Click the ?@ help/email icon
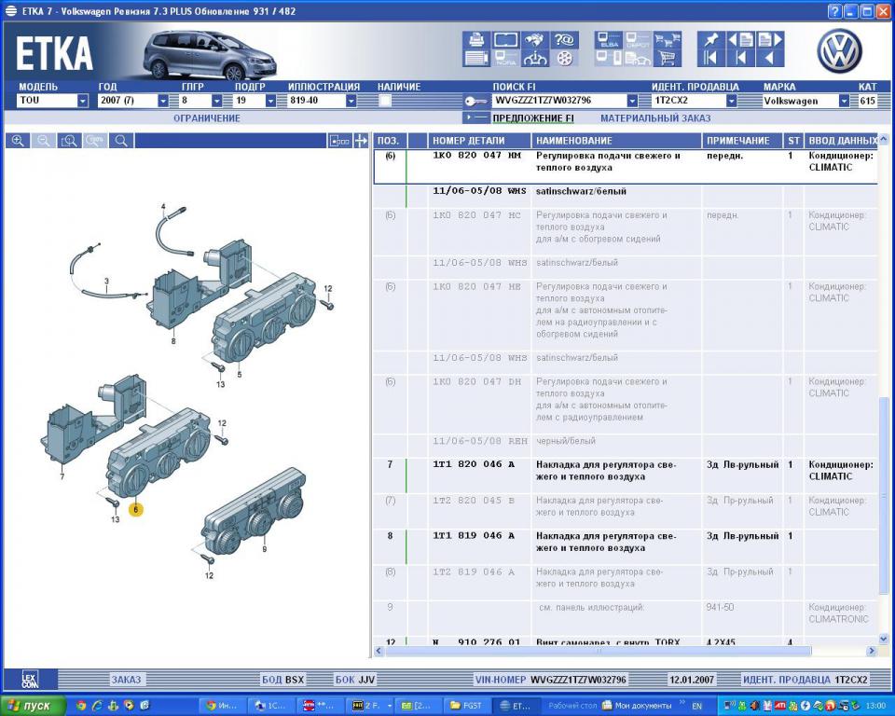Screen dimensions: 895x716 coord(564,40)
